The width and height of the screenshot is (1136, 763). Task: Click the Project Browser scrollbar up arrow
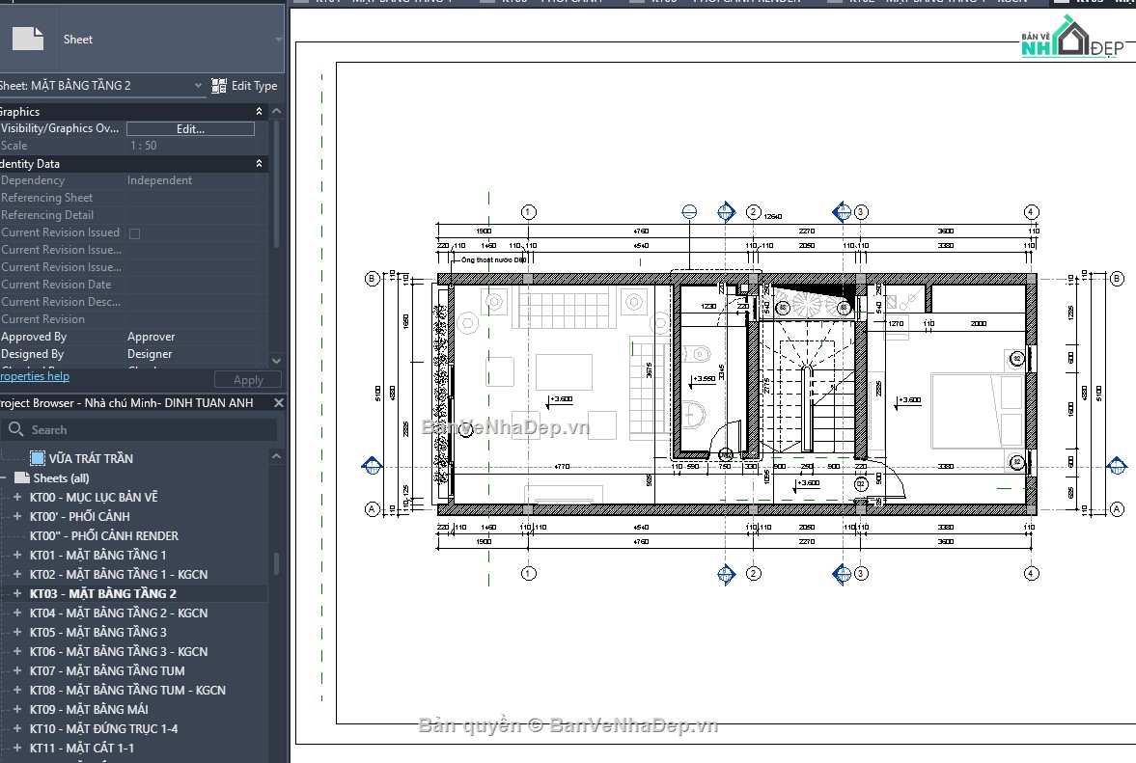[276, 456]
